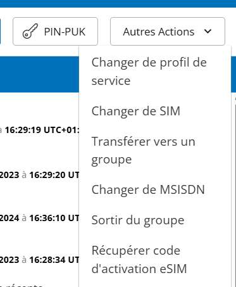236x287 pixels.
Task: Click the 2023 à 16:28:34 timestamp
Action: (x=39, y=260)
